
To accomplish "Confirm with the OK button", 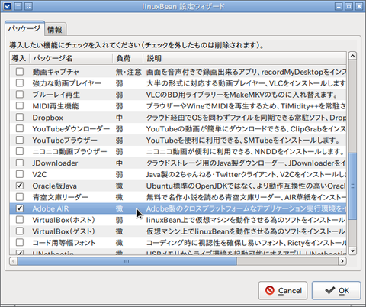I will [336, 290].
